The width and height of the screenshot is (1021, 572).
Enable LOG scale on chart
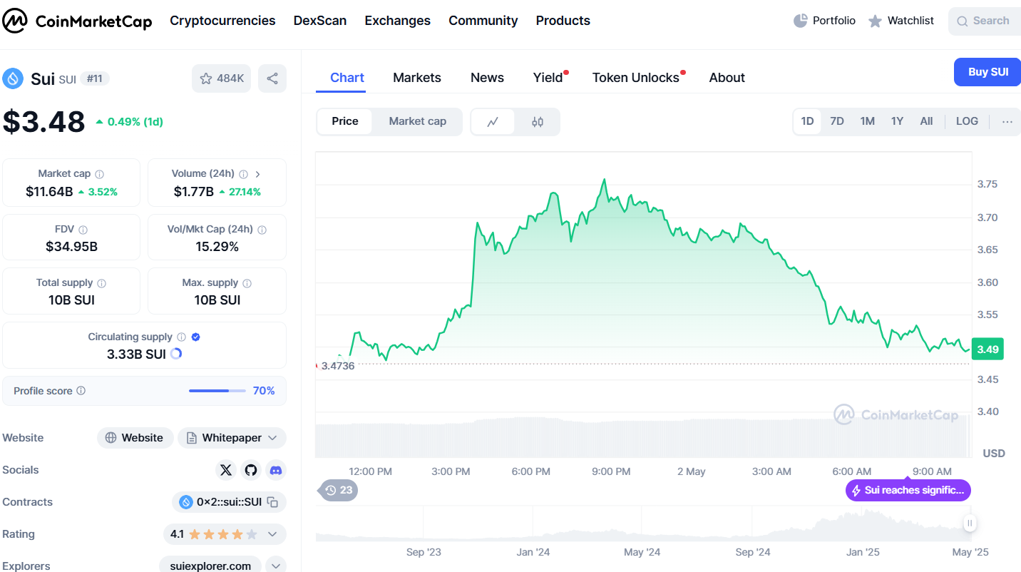click(967, 121)
